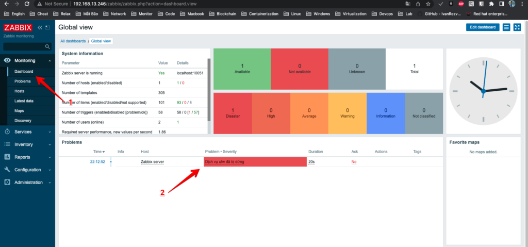Open the dashboard actions hamburger menu
Screen dimensions: 528x247
(506, 27)
